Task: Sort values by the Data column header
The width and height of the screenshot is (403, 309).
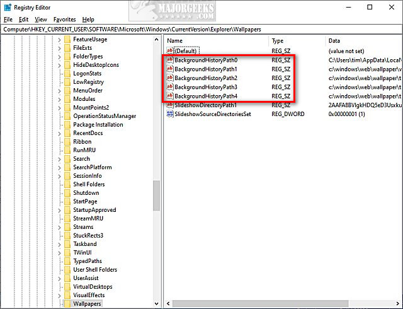Action: tap(364, 41)
